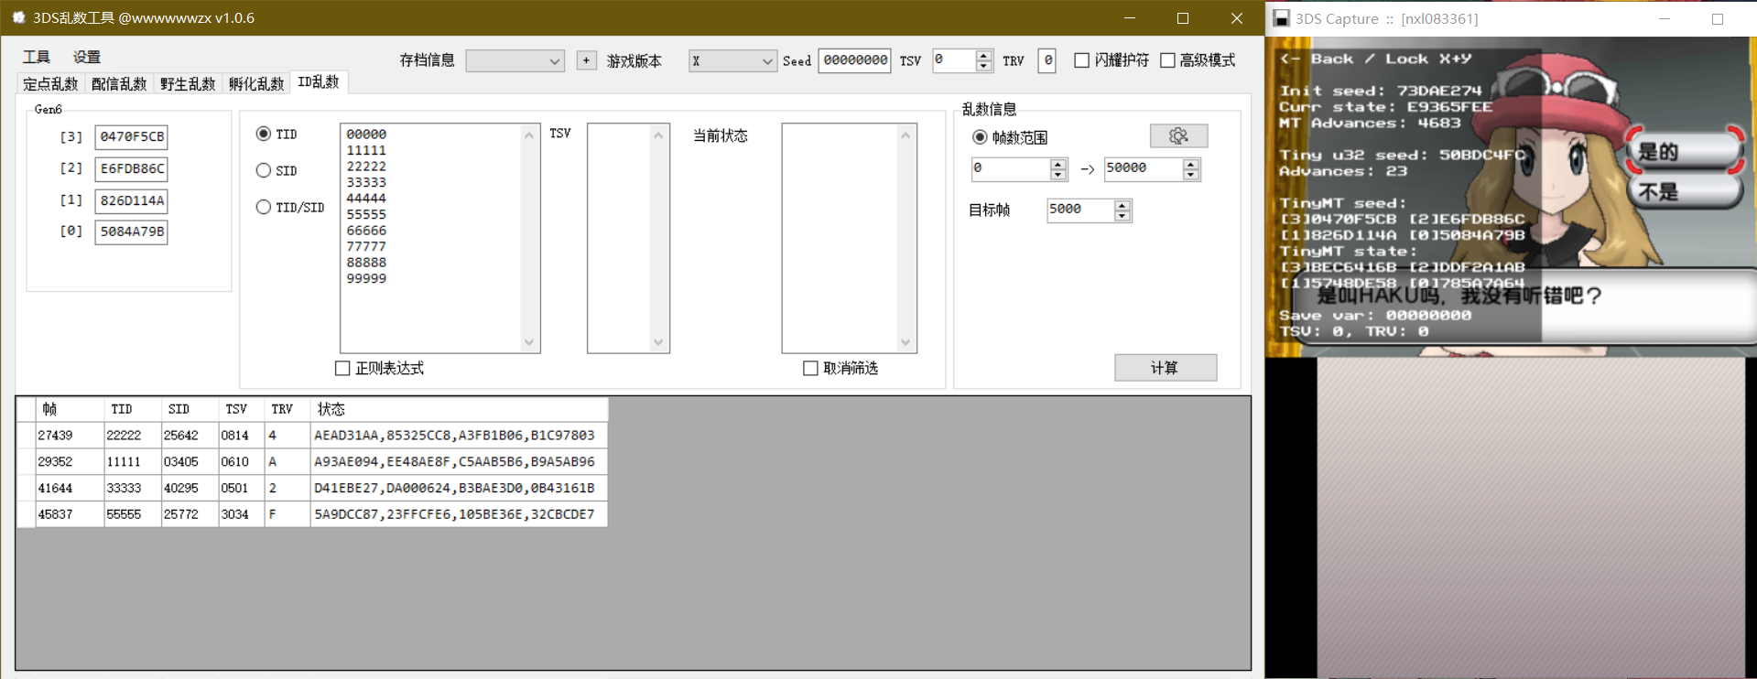The height and width of the screenshot is (679, 1757).
Task: Minimize the 3DS Capture window
Action: pyautogui.click(x=1665, y=18)
